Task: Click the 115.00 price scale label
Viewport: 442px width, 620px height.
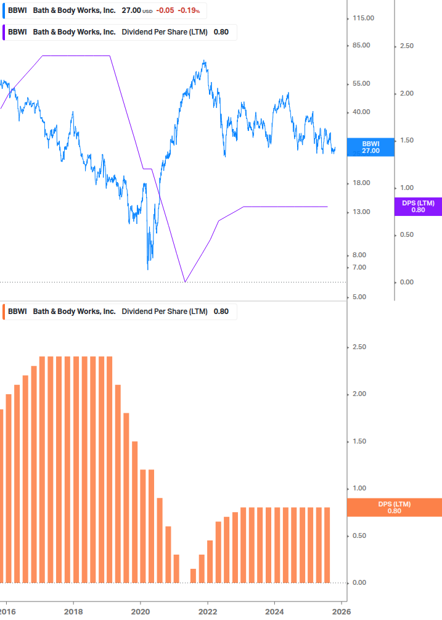Action: (x=362, y=19)
